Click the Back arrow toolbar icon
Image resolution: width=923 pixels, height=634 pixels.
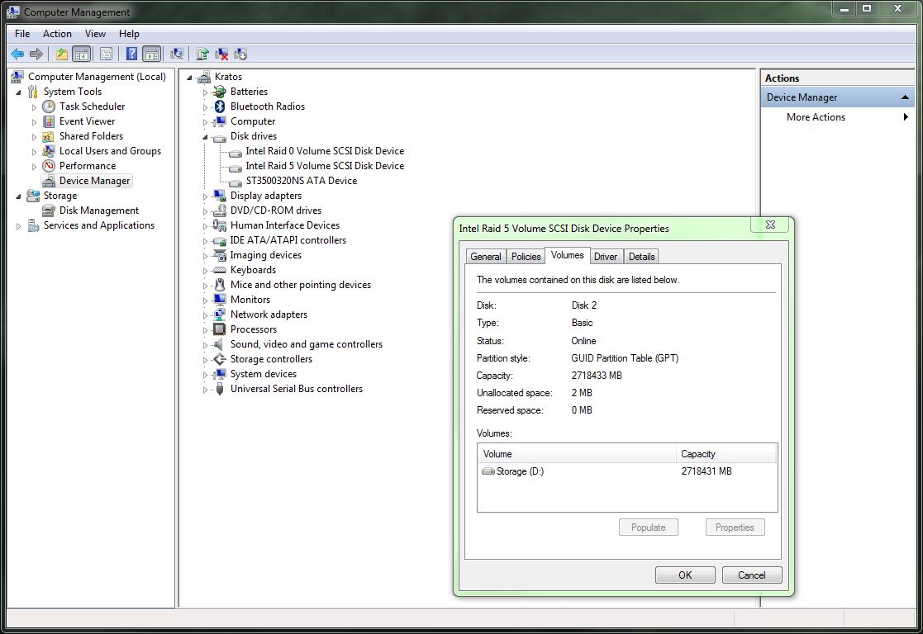17,54
